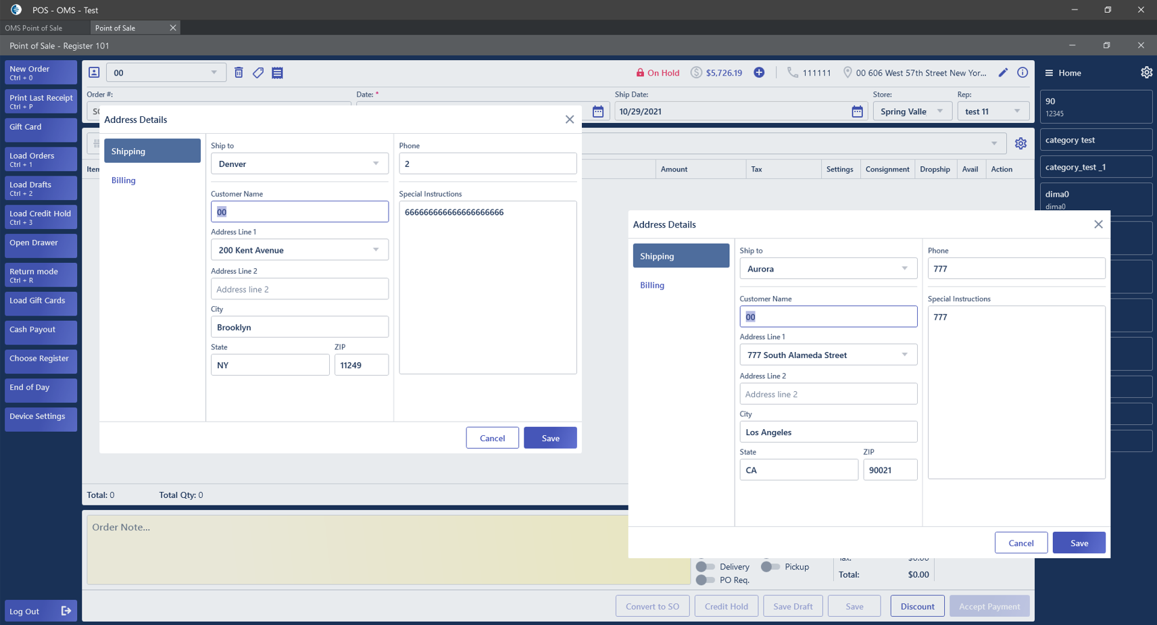Cancel the Brooklyn address dialog

(x=492, y=438)
